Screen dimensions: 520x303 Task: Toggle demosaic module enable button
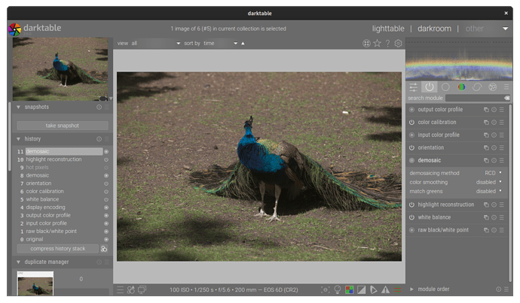(x=411, y=160)
